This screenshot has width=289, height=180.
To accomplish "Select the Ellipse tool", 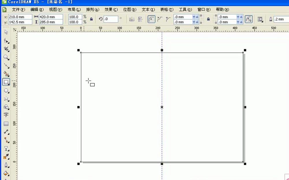I will pos(6,91).
